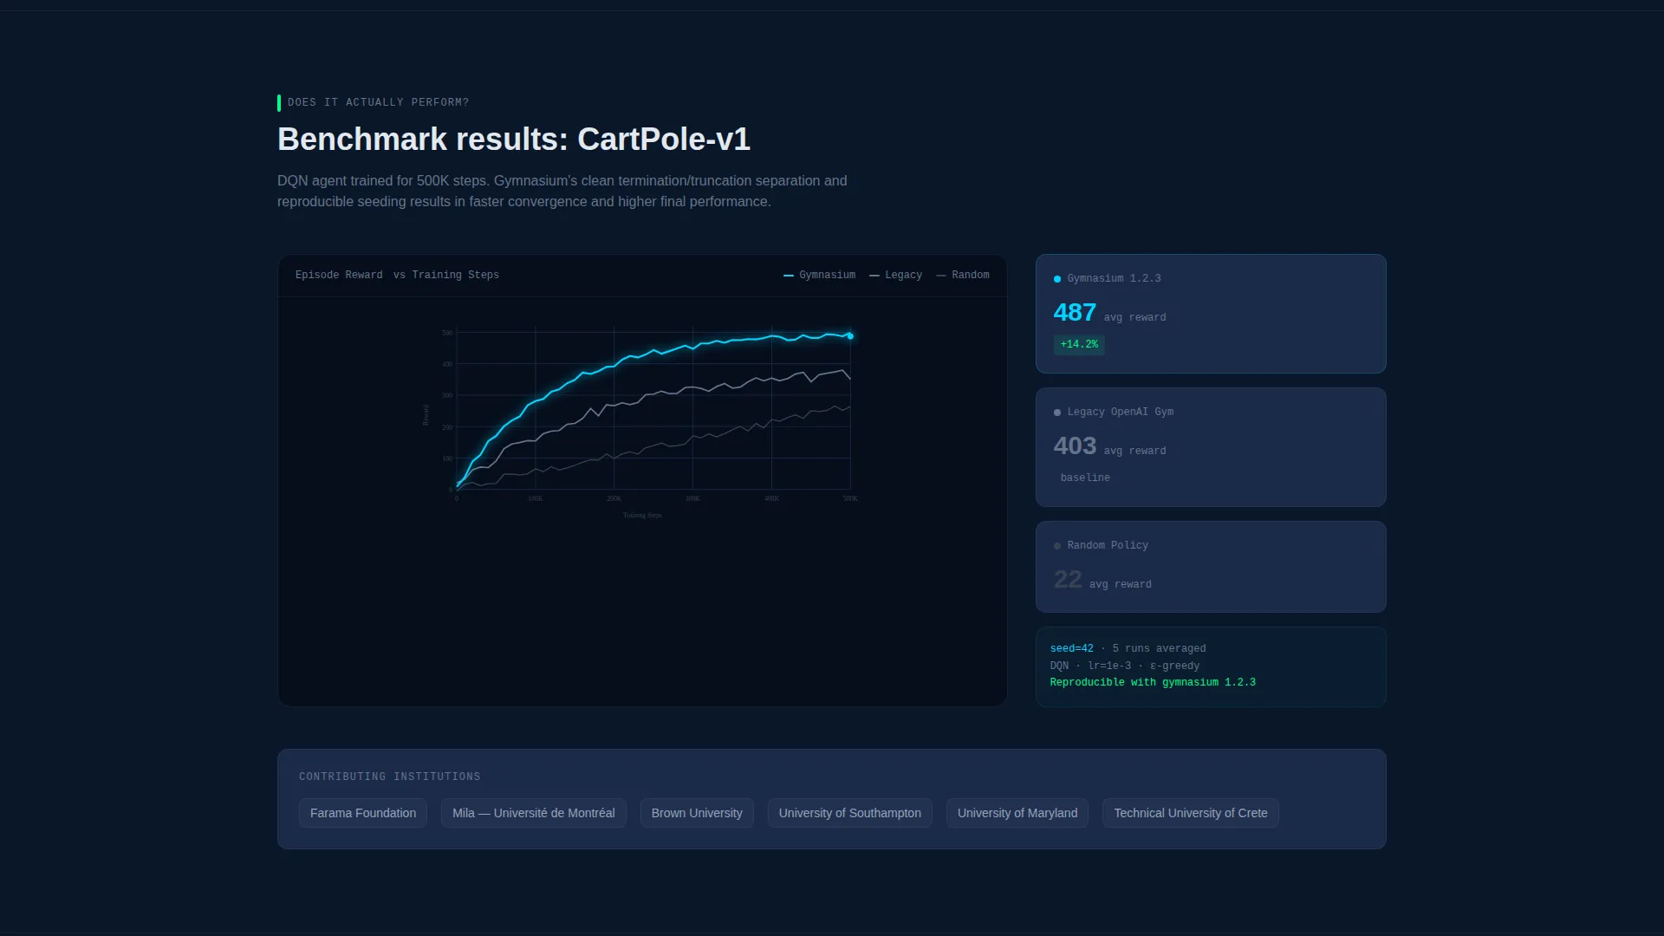Click the 'Training Steps' x-axis label
This screenshot has width=1664, height=936.
(x=642, y=516)
